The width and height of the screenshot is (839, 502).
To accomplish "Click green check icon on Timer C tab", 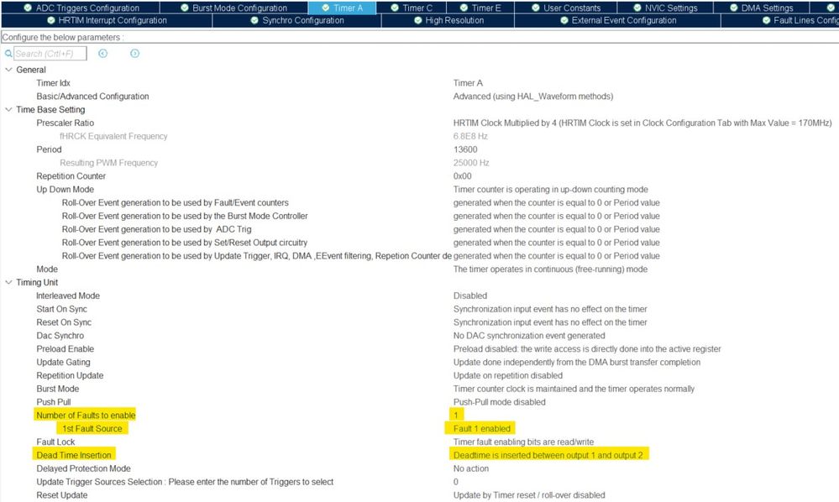I will tap(395, 8).
